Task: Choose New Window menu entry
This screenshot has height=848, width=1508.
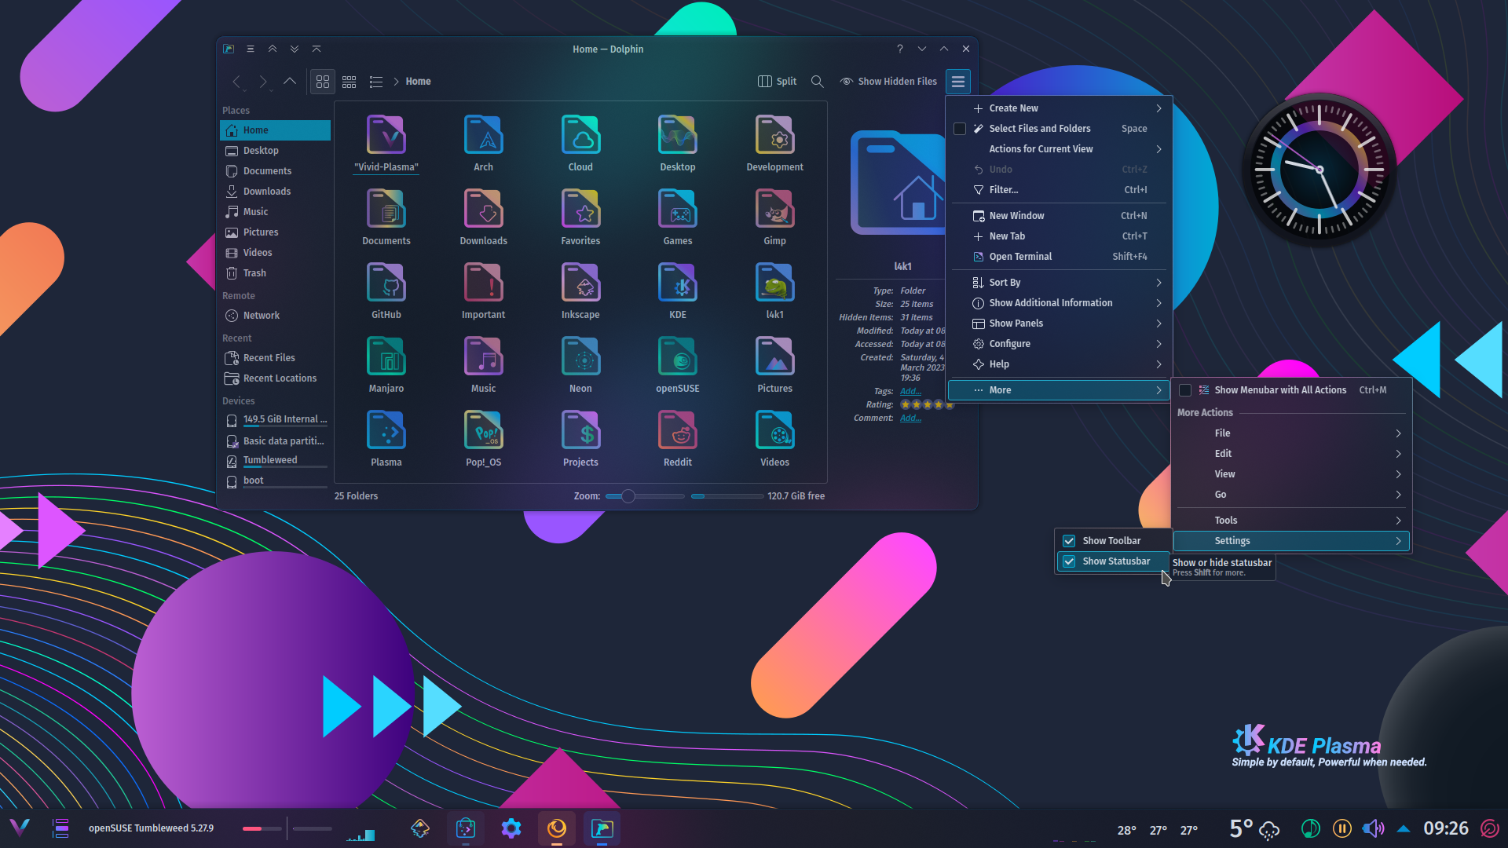Action: pos(1060,216)
